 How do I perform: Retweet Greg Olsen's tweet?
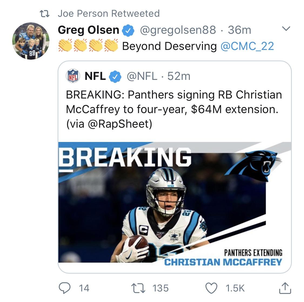click(138, 288)
